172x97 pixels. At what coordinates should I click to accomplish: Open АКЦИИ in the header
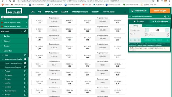pos(64,12)
